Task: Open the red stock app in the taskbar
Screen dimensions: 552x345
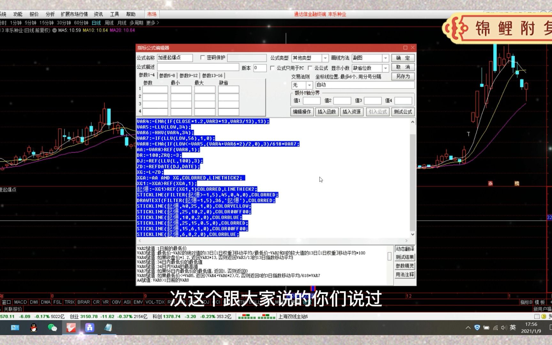Action: click(x=71, y=328)
